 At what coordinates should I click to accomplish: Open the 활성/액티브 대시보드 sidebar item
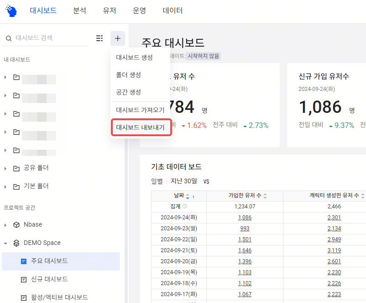[61, 298]
